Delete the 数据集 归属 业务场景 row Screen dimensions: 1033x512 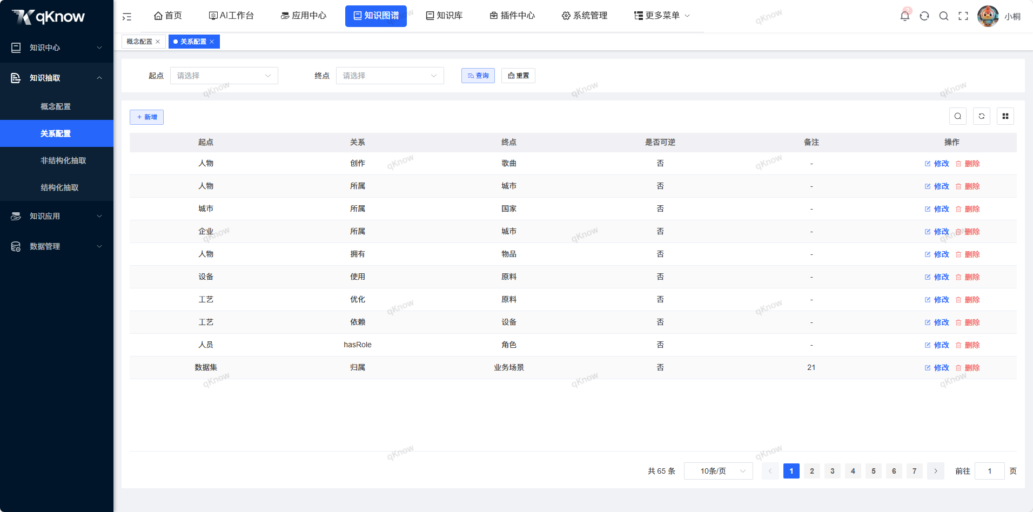(968, 368)
